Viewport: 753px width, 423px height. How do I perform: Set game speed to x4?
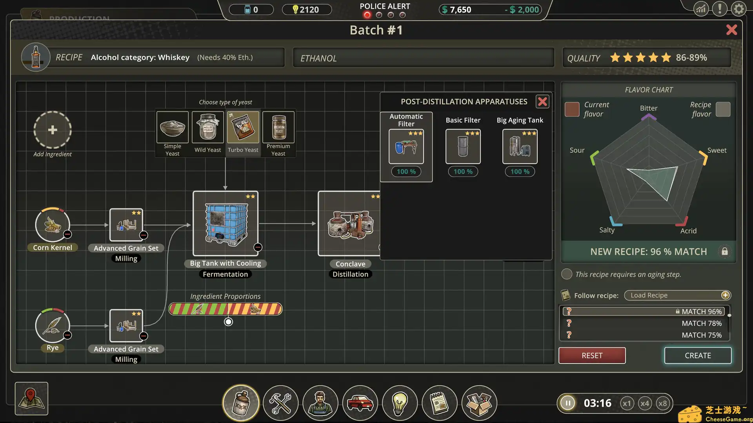click(x=645, y=403)
